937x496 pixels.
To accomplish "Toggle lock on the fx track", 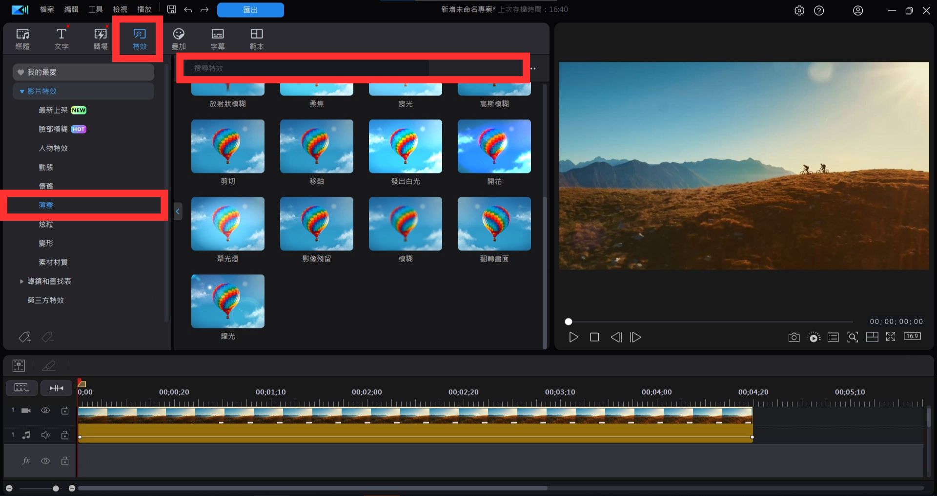I will [x=64, y=461].
